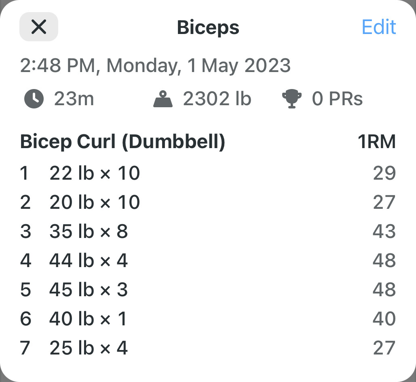
Task: Tap the 1RM value 43 for set 3
Action: pos(384,231)
